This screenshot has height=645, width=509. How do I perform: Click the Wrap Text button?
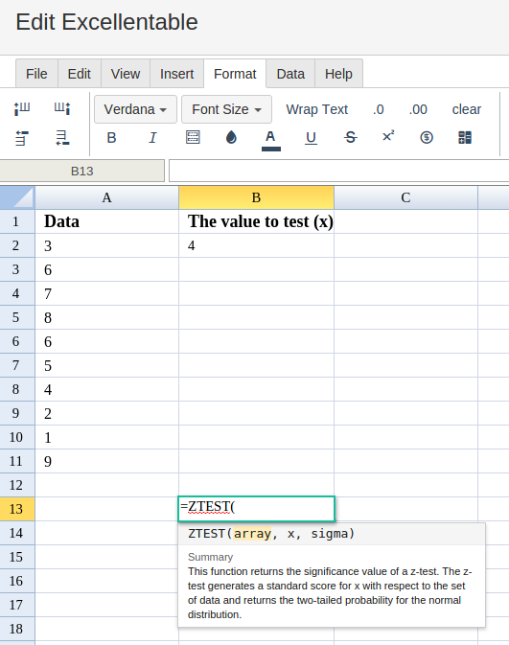317,109
